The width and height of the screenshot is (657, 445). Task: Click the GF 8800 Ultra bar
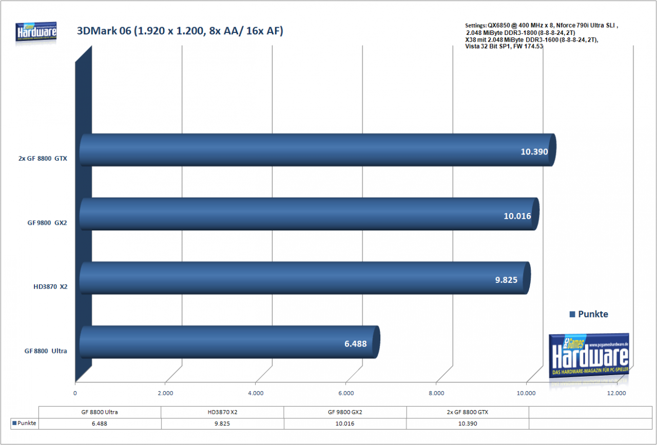point(229,342)
